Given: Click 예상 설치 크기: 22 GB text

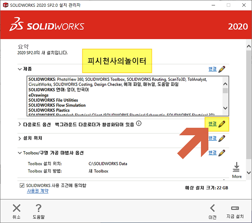Looking at the screenshot, I should 207,188.
